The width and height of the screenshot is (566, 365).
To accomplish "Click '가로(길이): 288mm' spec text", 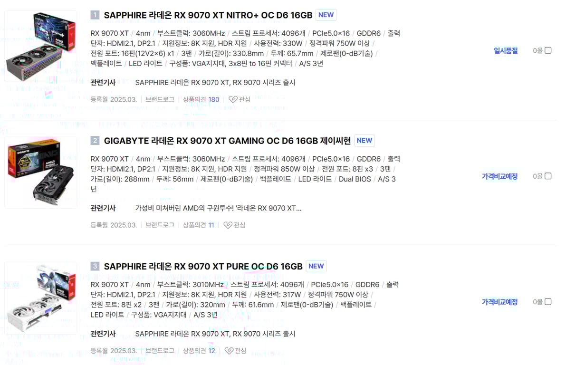I will pos(120,179).
